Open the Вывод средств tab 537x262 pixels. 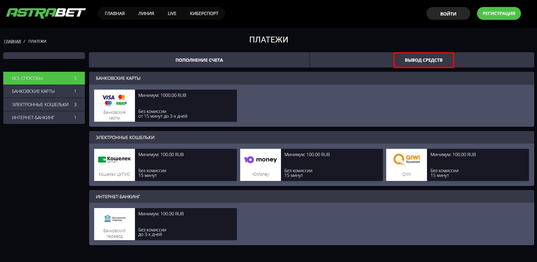423,60
